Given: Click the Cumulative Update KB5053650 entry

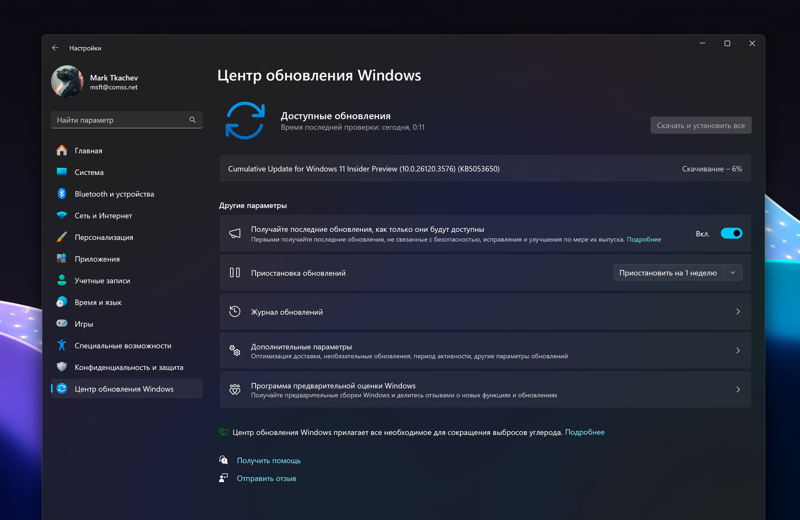Looking at the screenshot, I should click(x=485, y=168).
